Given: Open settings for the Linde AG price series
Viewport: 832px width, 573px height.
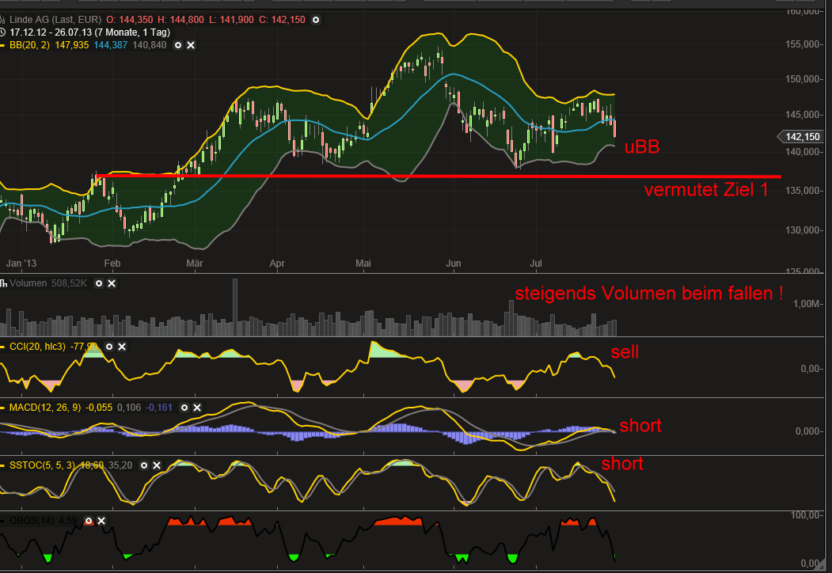Looking at the screenshot, I should 316,20.
